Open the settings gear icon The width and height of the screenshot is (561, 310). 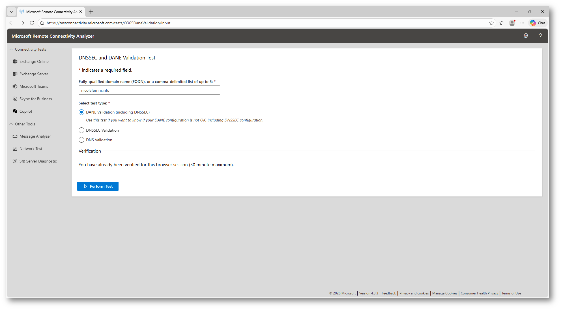[x=526, y=36]
